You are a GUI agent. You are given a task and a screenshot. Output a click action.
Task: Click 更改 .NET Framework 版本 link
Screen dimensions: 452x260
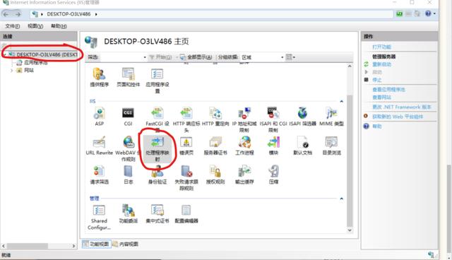click(x=402, y=107)
